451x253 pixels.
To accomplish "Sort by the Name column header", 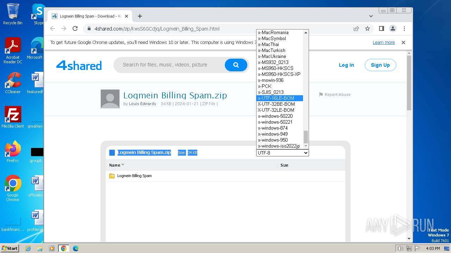I will click(115, 165).
